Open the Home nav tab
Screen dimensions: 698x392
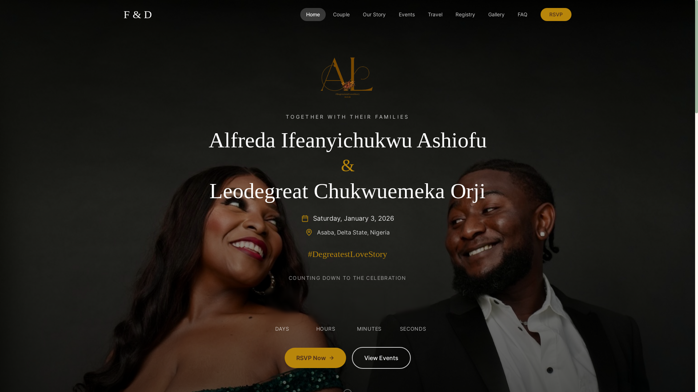pos(313,15)
